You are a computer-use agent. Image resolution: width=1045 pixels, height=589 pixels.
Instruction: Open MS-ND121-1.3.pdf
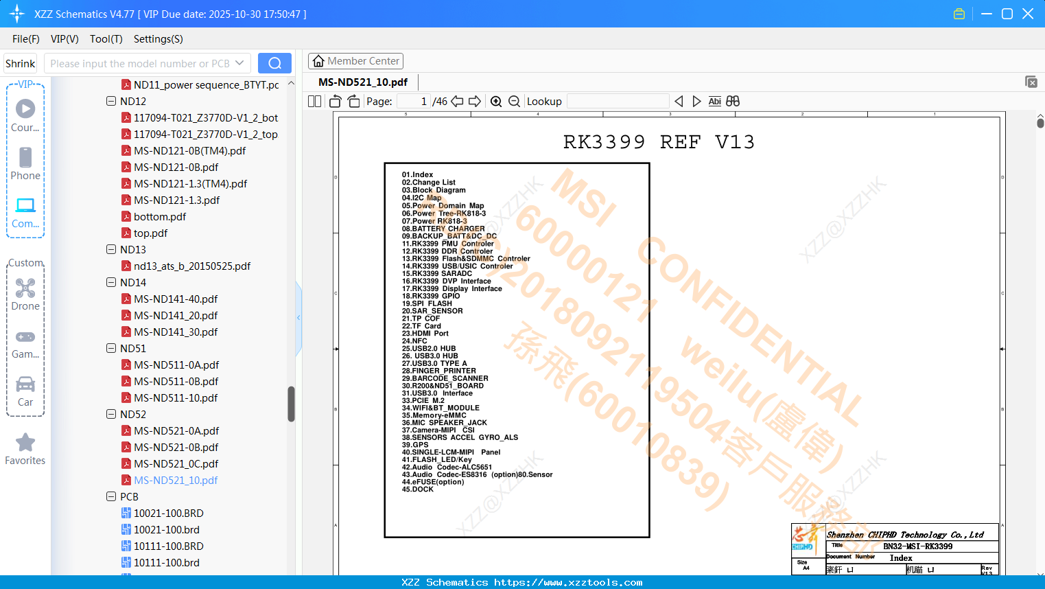coord(176,200)
